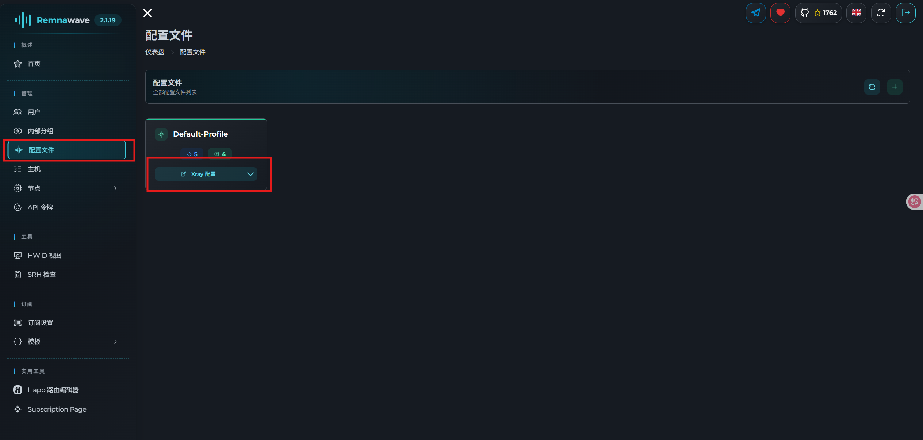This screenshot has width=923, height=440.
Task: Add a new config profile
Action: pos(895,87)
